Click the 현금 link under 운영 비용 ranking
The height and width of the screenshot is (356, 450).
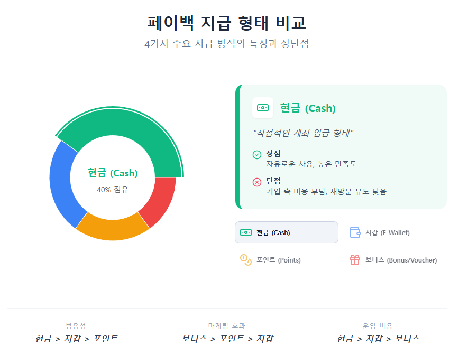(x=344, y=338)
